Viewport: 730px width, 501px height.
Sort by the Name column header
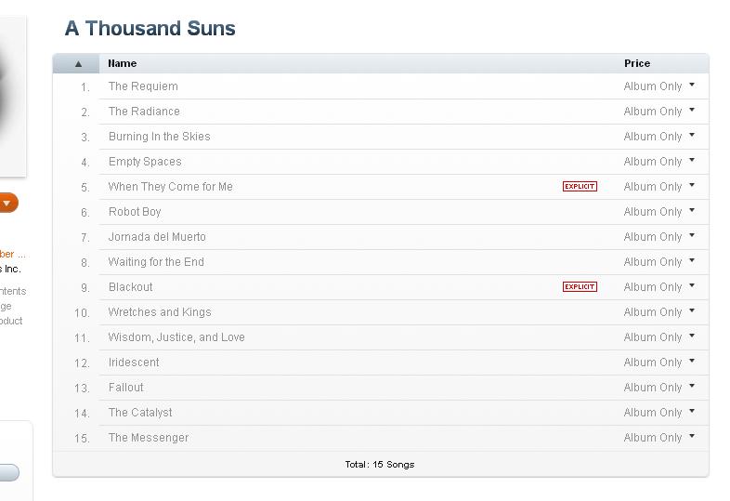[x=123, y=63]
